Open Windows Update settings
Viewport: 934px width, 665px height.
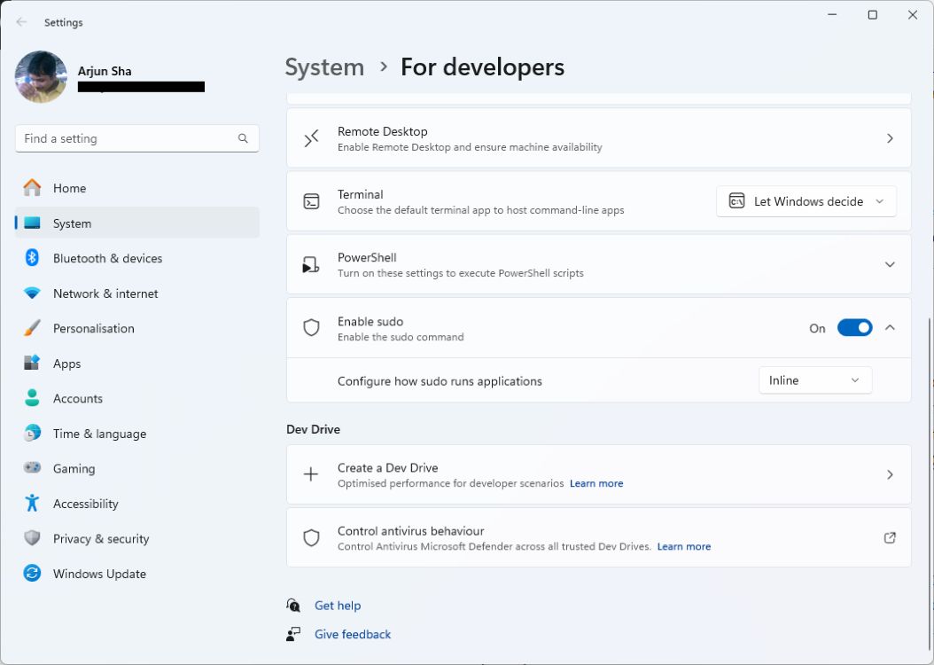click(x=98, y=574)
